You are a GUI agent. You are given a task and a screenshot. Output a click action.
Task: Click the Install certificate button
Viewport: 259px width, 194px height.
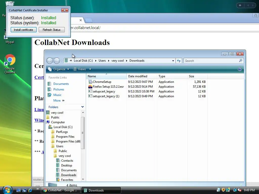coord(24,30)
